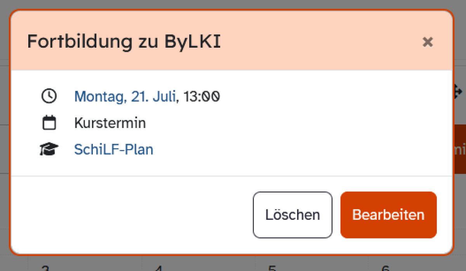Click the Kurstermin event type label
The width and height of the screenshot is (466, 271).
110,123
